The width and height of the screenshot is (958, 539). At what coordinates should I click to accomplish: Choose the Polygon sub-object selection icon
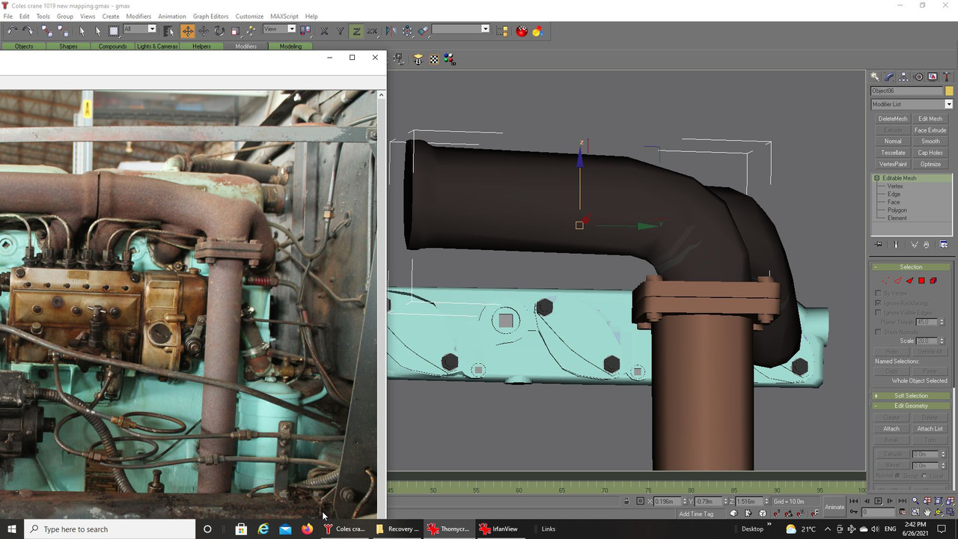coord(921,281)
